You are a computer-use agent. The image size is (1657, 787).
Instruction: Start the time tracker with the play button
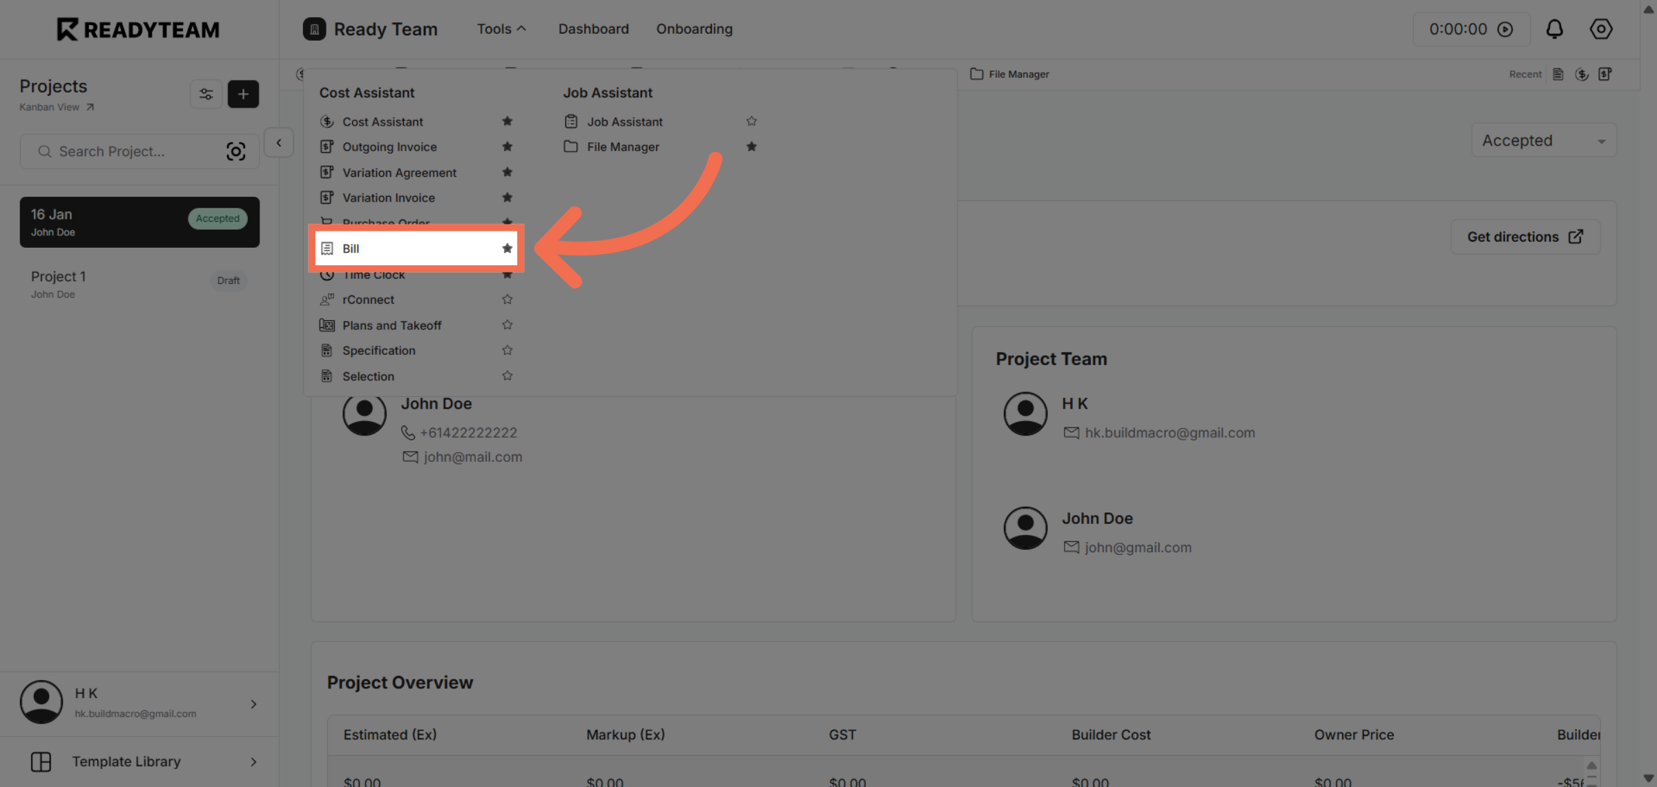(1506, 29)
